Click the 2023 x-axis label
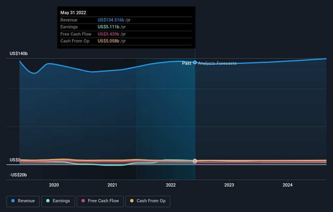The width and height of the screenshot is (333, 212). (229, 185)
